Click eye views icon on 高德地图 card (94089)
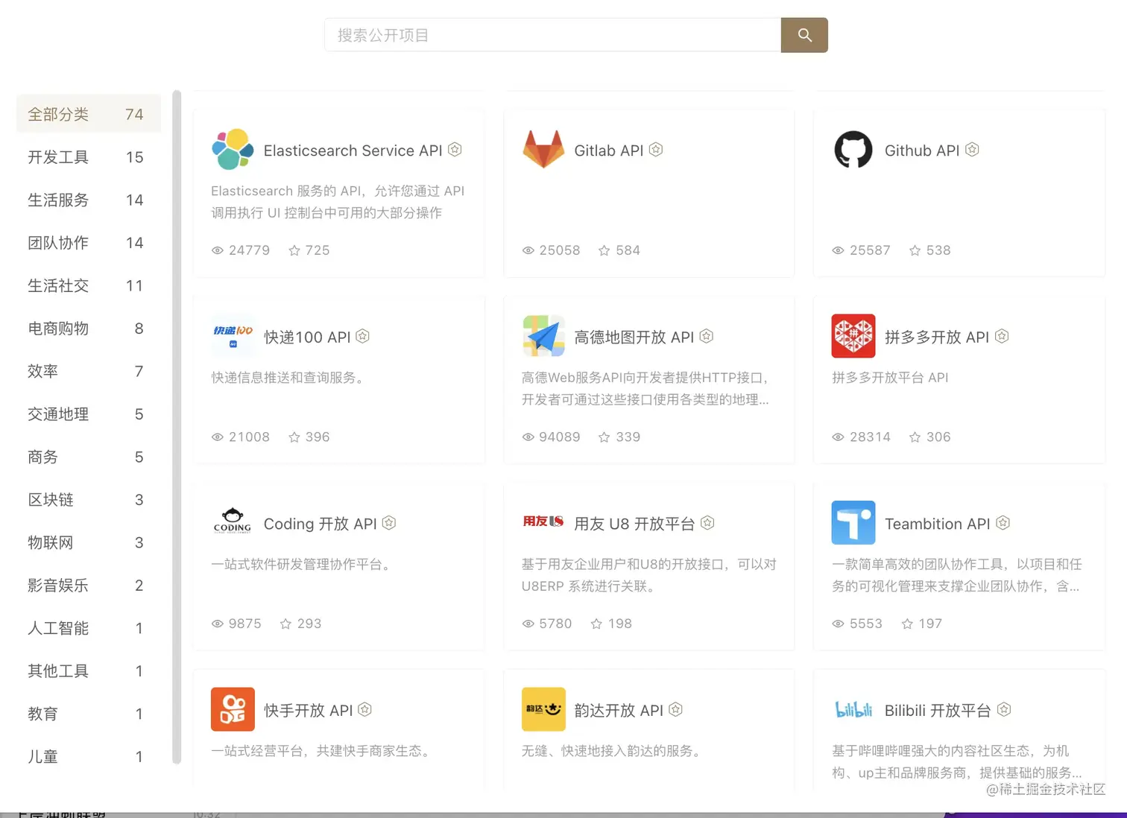The width and height of the screenshot is (1127, 818). click(528, 437)
